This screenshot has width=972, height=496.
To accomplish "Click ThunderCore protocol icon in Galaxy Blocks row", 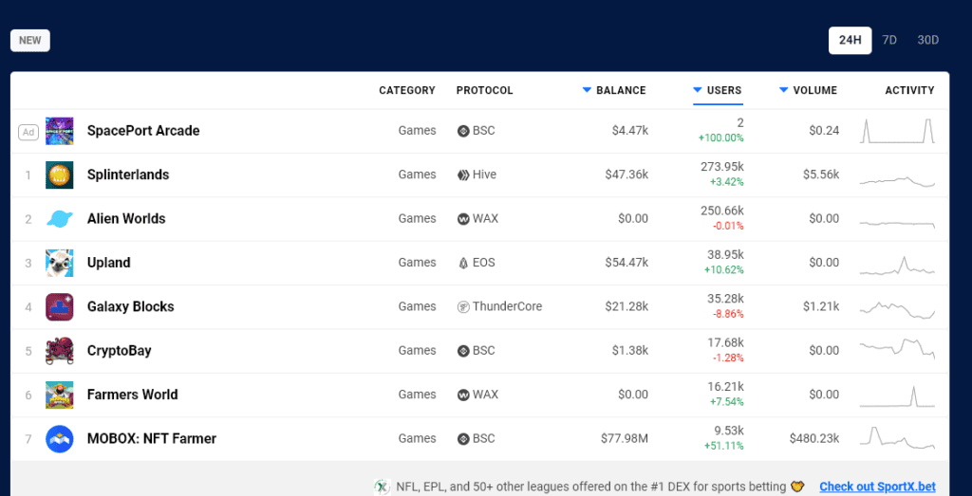I will (463, 307).
